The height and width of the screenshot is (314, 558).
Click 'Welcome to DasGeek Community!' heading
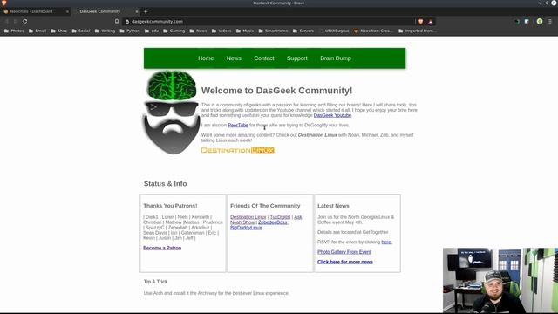(x=277, y=91)
